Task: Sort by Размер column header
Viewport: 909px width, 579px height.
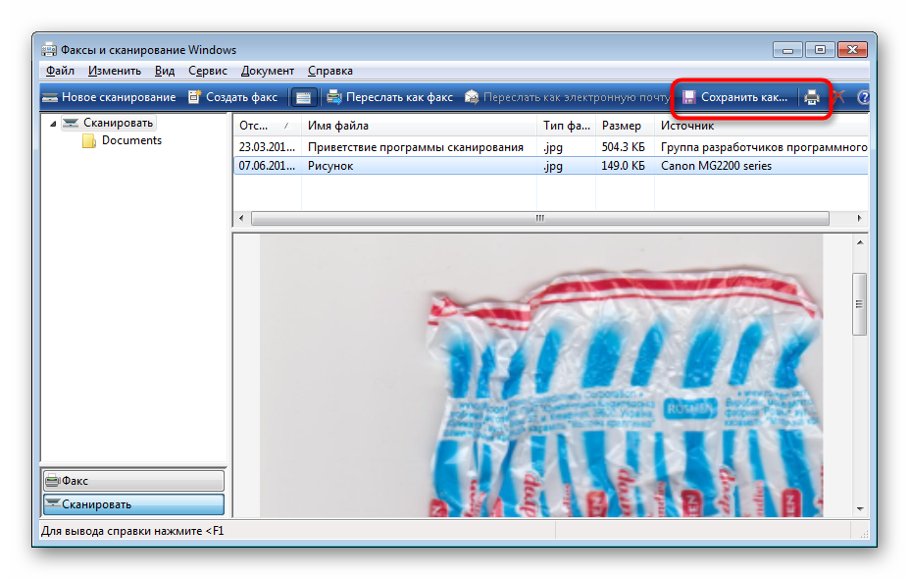Action: coord(625,126)
